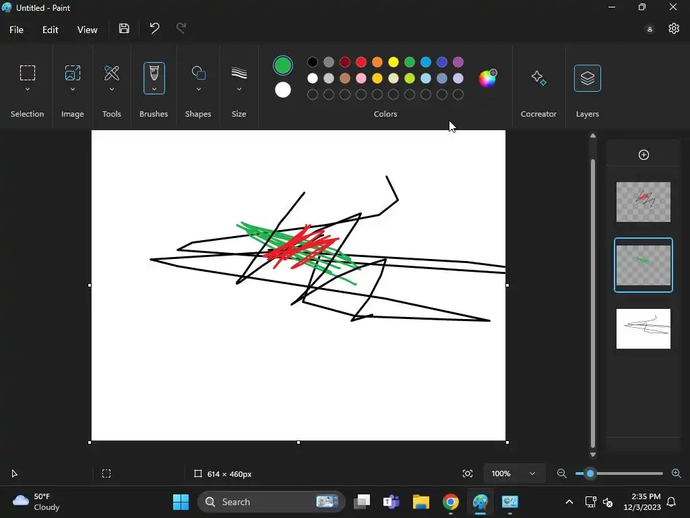Open the Edit menu
The height and width of the screenshot is (518, 690).
tap(50, 30)
